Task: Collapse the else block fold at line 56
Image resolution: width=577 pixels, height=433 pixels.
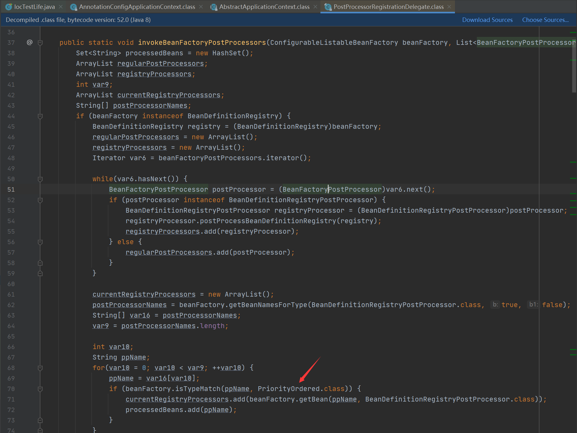Action: tap(40, 242)
